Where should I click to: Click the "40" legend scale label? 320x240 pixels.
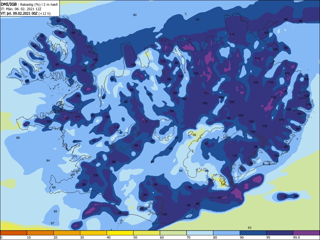pyautogui.click(x=108, y=237)
